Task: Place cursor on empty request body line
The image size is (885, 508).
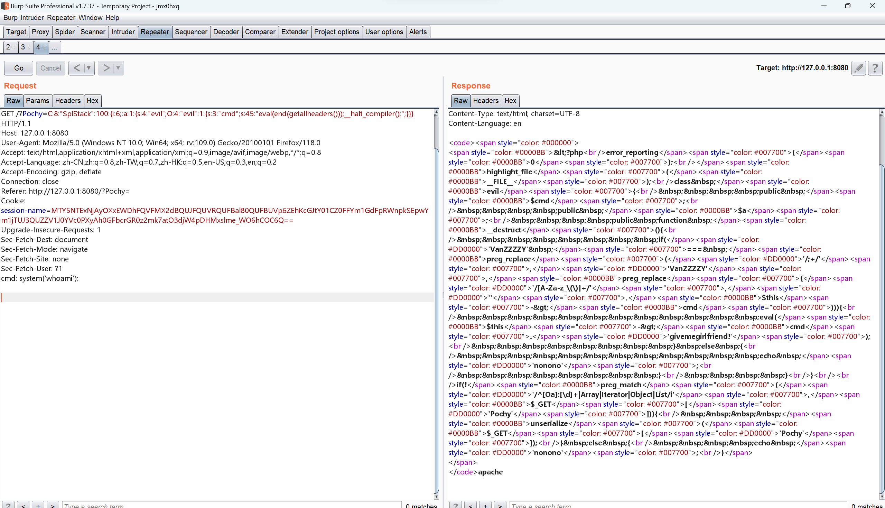Action: pyautogui.click(x=217, y=297)
